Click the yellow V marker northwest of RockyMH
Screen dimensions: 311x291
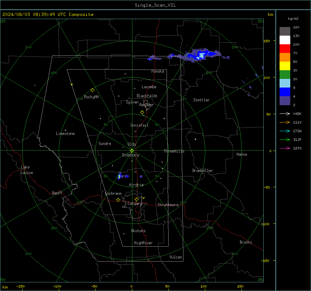tap(72, 84)
